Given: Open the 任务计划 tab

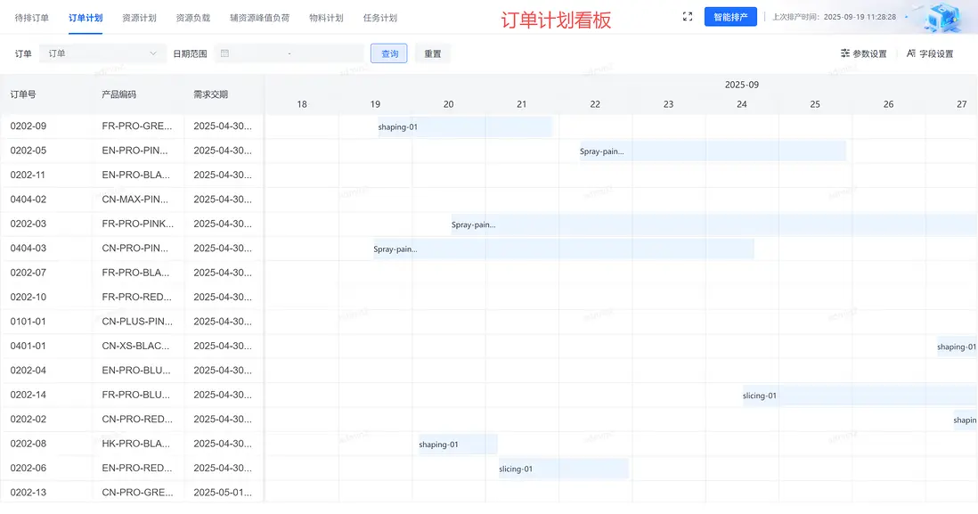Looking at the screenshot, I should tap(379, 18).
